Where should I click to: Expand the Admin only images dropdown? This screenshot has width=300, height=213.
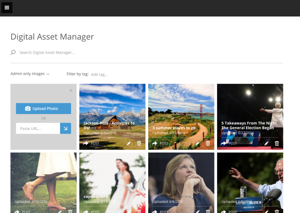point(30,74)
